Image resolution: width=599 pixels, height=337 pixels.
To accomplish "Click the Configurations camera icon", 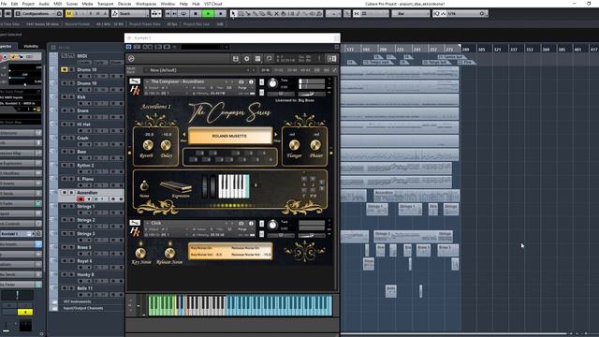I will click(x=59, y=14).
